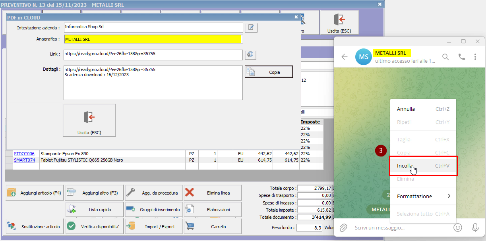The width and height of the screenshot is (486, 241).
Task: Click Uscita (ESC) in the Preventivo toolbar
Action: click(339, 22)
